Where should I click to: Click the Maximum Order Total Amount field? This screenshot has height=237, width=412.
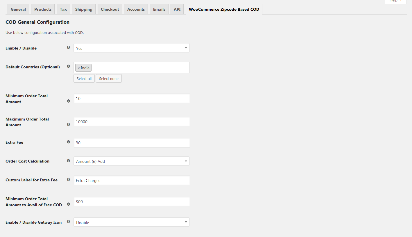(132, 122)
